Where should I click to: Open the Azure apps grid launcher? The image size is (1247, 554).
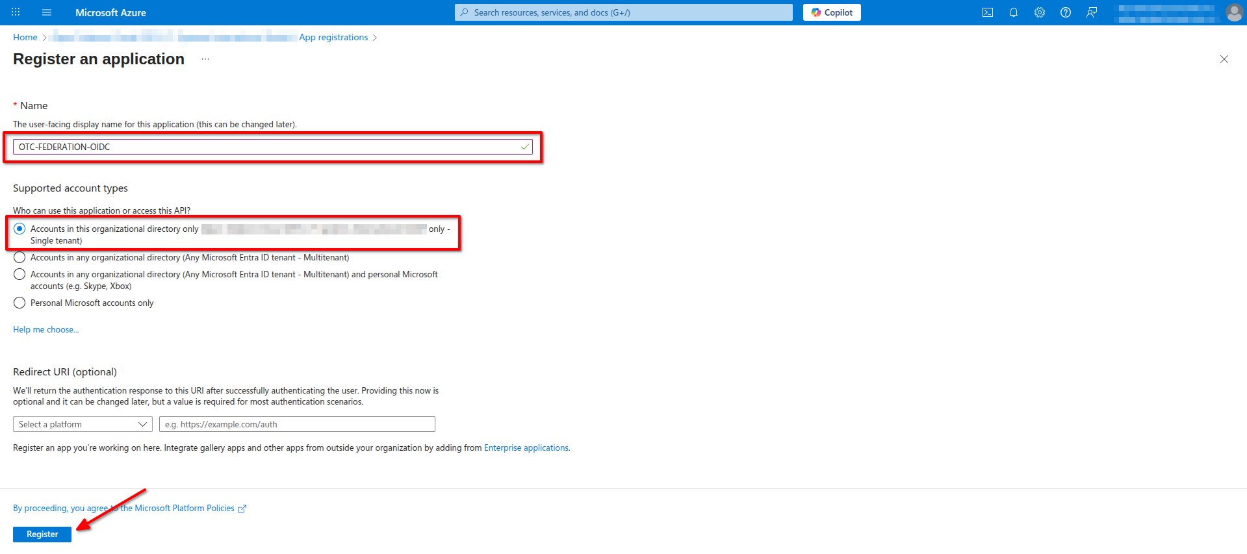[16, 12]
